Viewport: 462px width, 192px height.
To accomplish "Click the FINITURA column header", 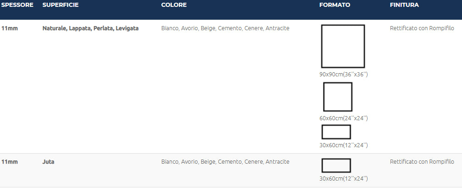I will point(404,5).
